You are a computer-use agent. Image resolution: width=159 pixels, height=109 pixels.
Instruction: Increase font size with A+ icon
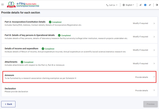click(x=150, y=5)
